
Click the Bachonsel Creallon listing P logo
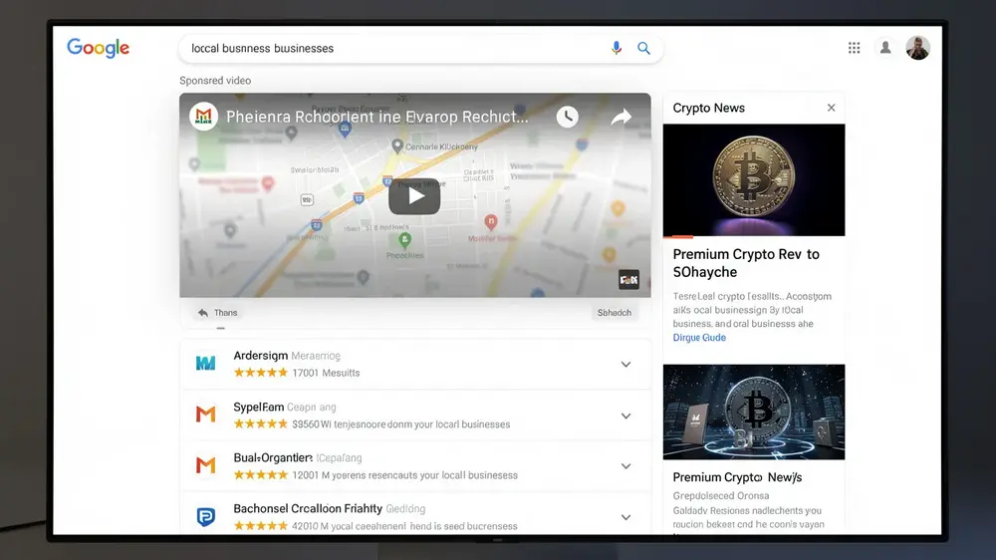(205, 517)
